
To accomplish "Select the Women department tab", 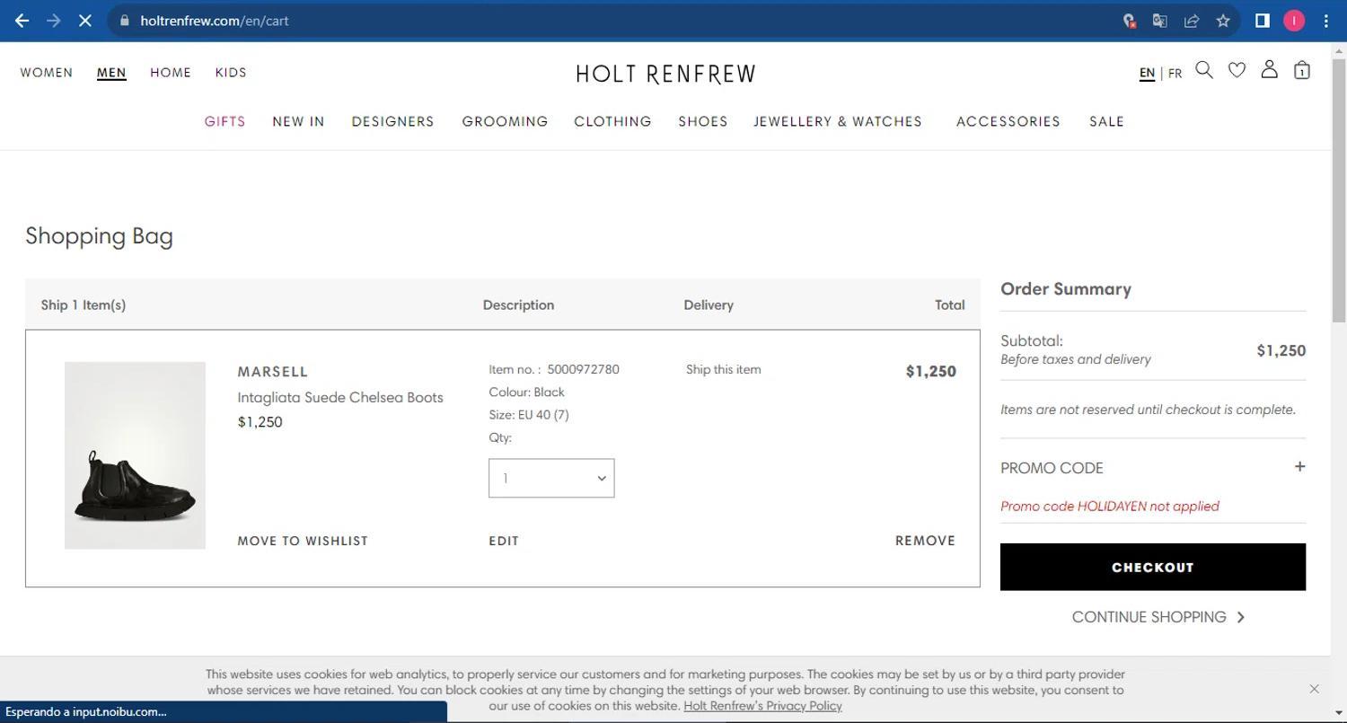I will point(47,73).
